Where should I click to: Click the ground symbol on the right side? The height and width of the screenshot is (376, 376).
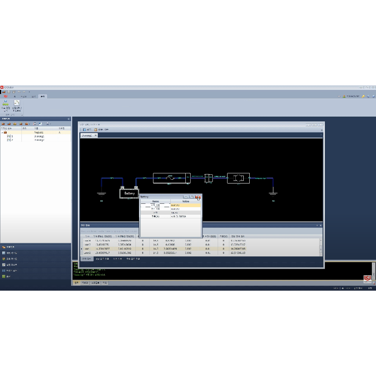273,194
